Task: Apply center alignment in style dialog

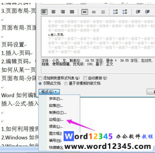Action: point(53,12)
